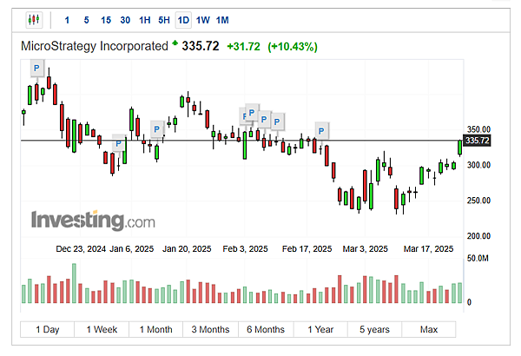Screen dimensions: 521x356
Task: Click the Mar 17, 2025 date label
Action: [428, 249]
